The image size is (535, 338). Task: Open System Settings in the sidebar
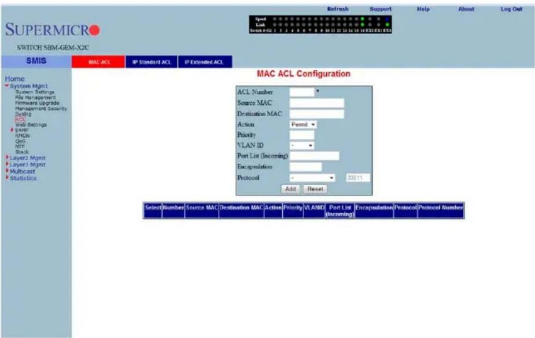coord(35,92)
